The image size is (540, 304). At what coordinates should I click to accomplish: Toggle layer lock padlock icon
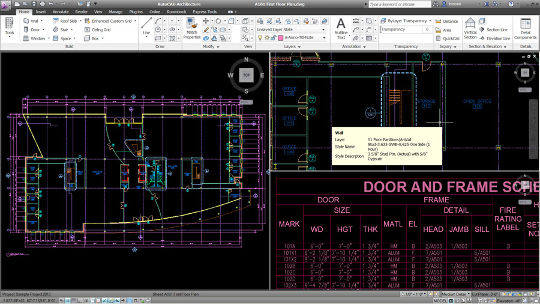pyautogui.click(x=273, y=38)
